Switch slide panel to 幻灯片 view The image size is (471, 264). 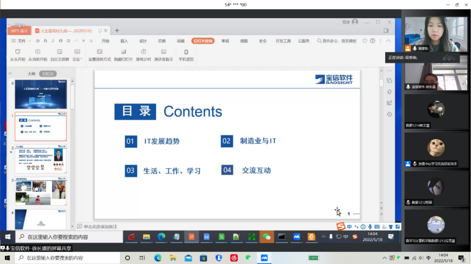click(x=48, y=74)
